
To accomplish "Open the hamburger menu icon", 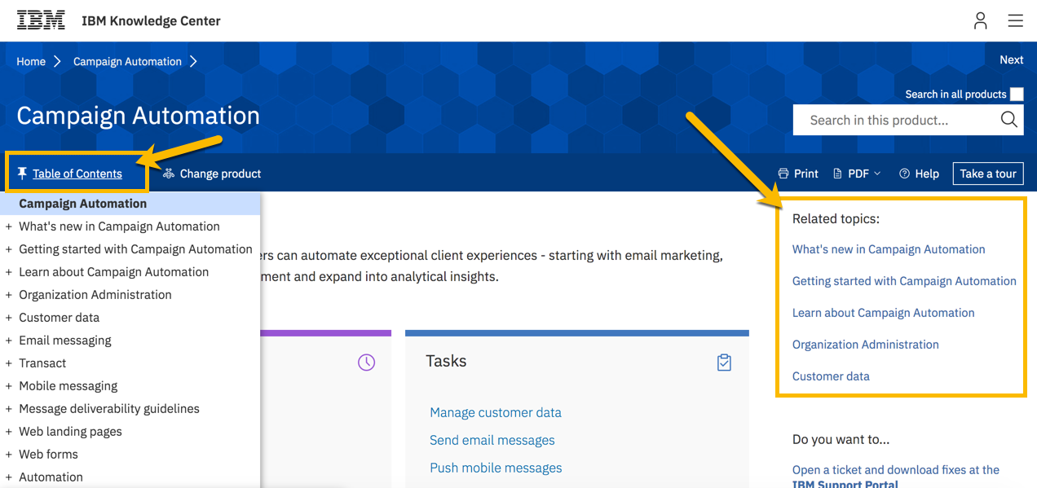I will (1015, 20).
